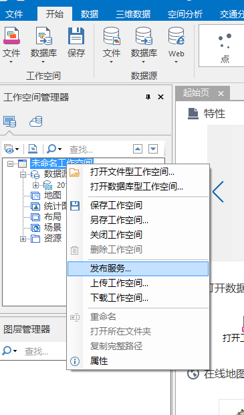Screen dimensions: 244x415
Task: Jump to previous search result arrow
Action: click(x=138, y=149)
